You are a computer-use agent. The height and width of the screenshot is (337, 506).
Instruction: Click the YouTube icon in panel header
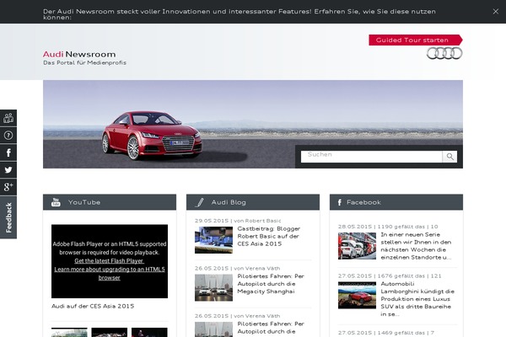pos(56,202)
